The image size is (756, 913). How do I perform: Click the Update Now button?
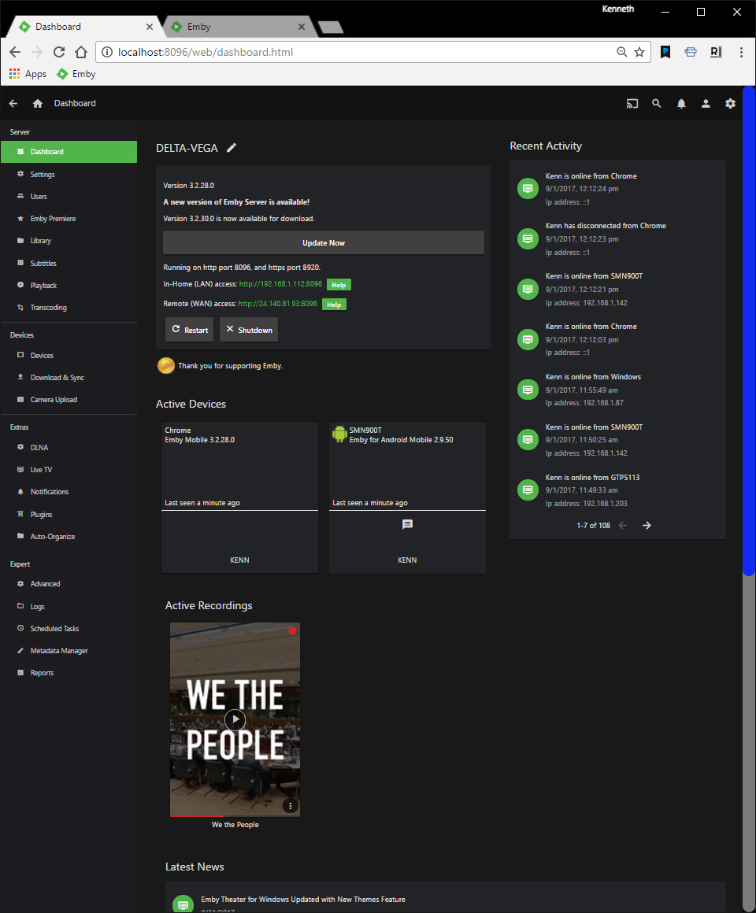(323, 242)
